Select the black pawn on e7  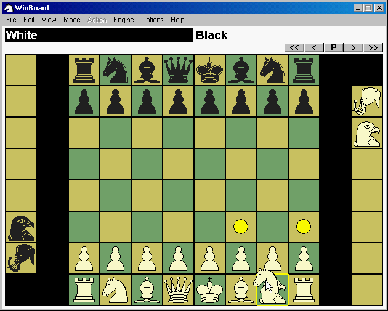point(209,102)
